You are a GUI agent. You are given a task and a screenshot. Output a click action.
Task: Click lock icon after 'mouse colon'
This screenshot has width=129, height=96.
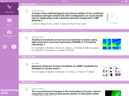click(60, 68)
